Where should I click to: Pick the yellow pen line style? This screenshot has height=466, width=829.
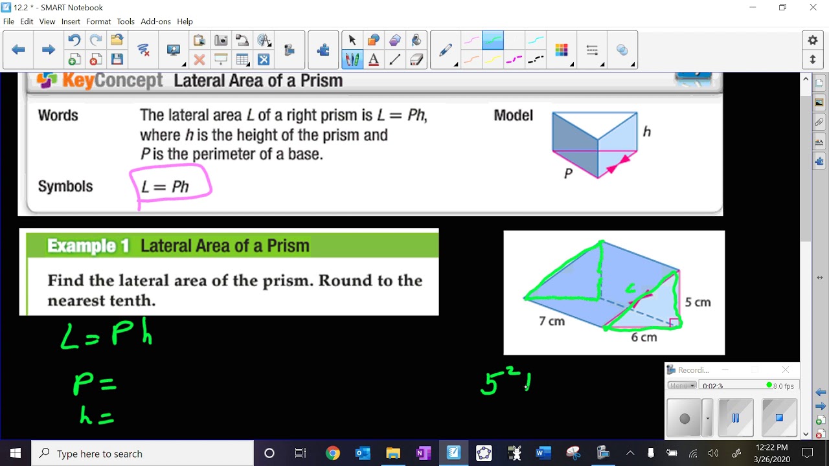(493, 60)
